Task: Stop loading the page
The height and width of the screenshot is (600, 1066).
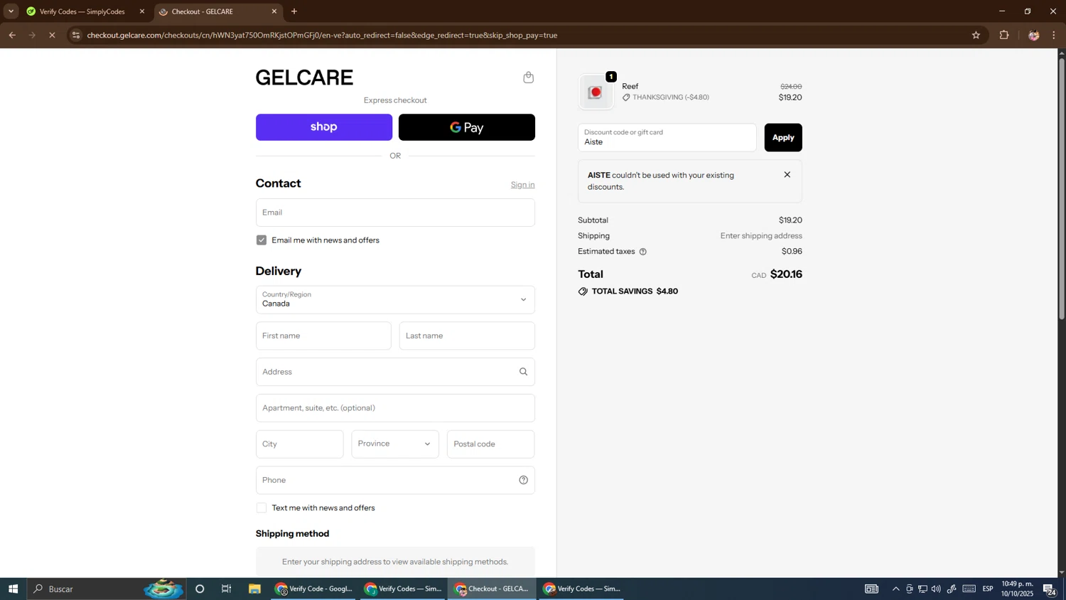Action: (x=52, y=35)
